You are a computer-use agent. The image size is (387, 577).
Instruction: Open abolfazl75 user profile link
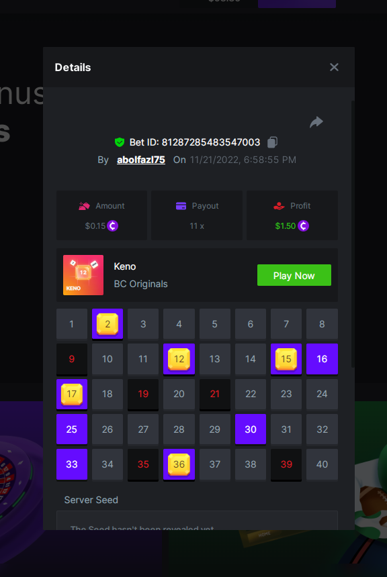141,160
